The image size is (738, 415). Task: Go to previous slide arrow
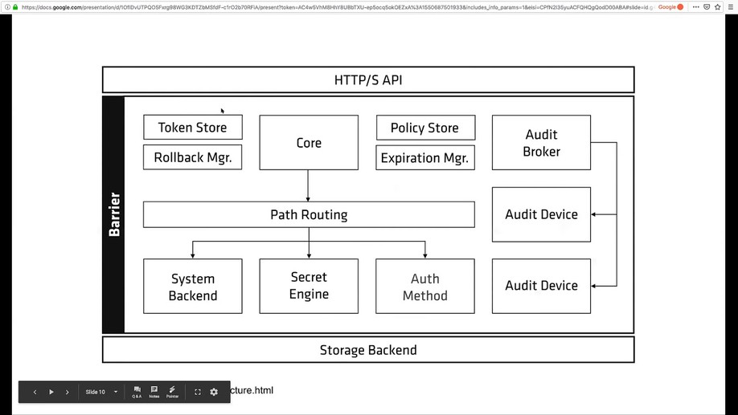[x=35, y=392]
